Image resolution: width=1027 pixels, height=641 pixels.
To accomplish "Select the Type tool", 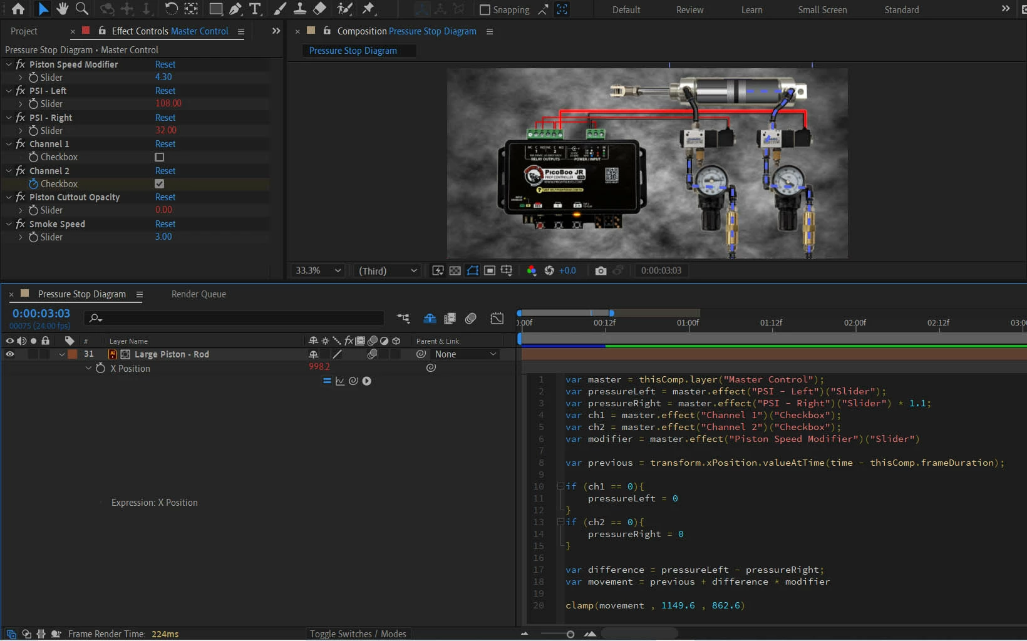I will [255, 9].
